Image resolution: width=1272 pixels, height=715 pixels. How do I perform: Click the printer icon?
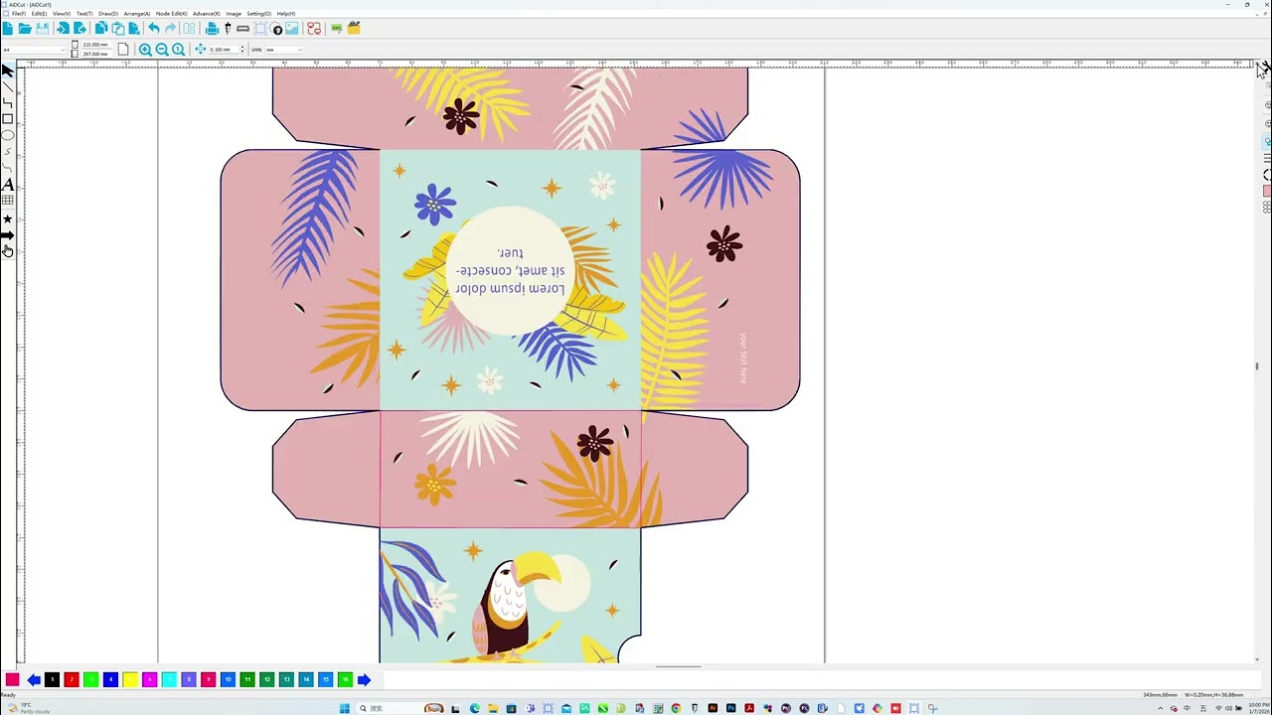click(212, 28)
